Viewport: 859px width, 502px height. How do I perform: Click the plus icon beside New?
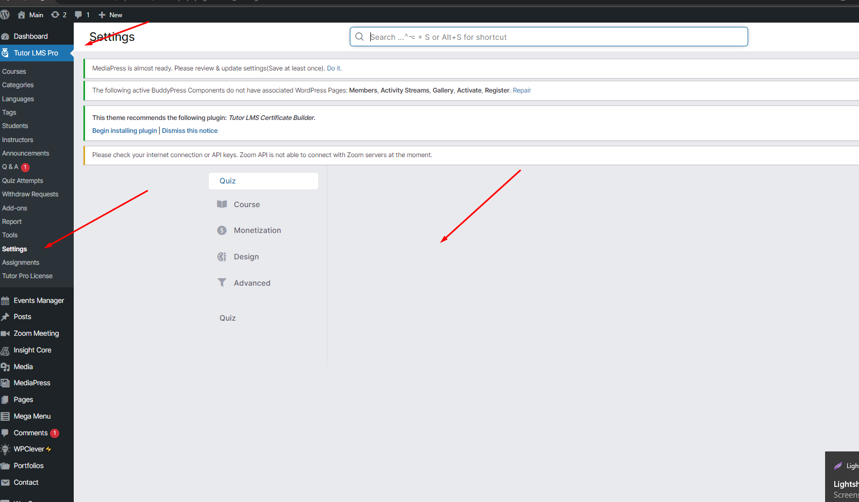coord(102,15)
